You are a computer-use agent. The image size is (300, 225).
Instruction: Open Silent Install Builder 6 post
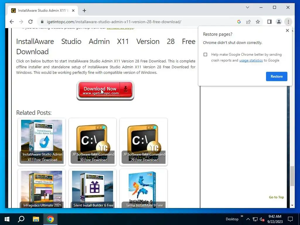pos(93,189)
